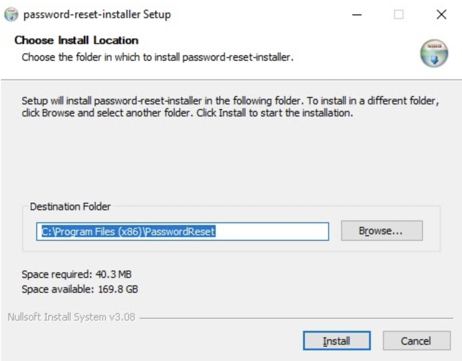Click the NSIS globe logo in the header
462x361 pixels.
pos(434,53)
